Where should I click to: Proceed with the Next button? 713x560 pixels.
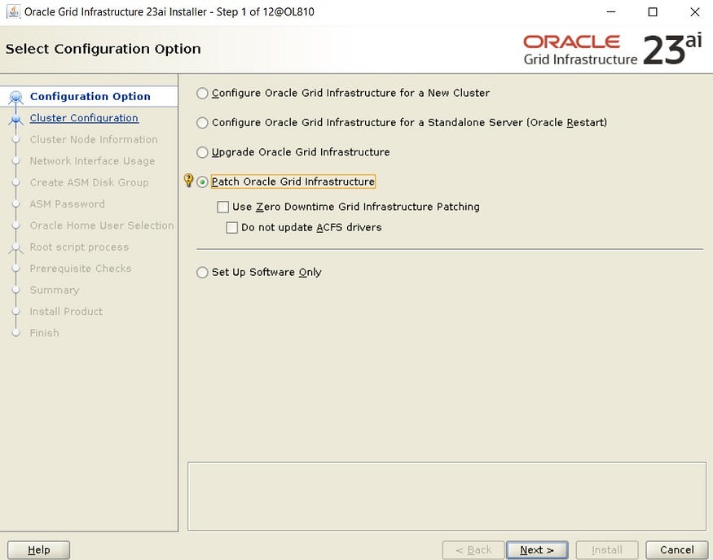click(537, 550)
